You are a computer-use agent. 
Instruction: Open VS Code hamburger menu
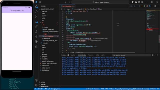tap(40, 2)
